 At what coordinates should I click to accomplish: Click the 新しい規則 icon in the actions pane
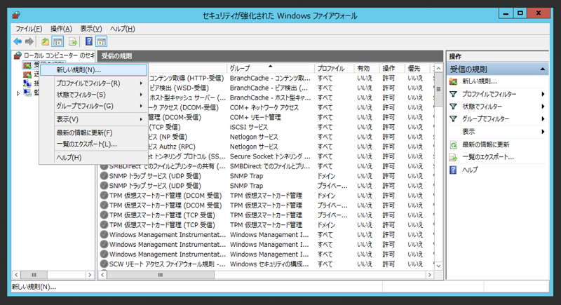453,81
